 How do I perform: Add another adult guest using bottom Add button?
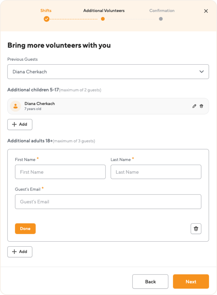click(20, 252)
